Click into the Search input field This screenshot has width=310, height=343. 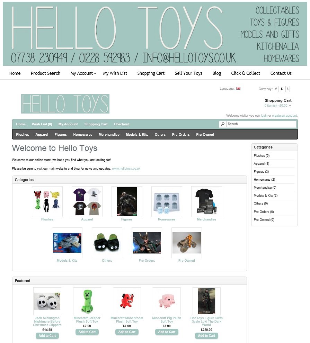[261, 124]
